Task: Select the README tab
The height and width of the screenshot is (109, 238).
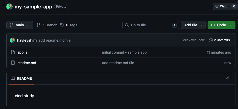Action: (x=21, y=78)
